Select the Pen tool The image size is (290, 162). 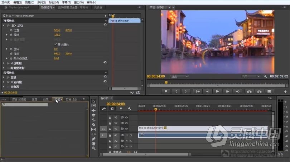[93, 139]
